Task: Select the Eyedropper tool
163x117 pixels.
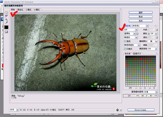Action: [x=6, y=23]
